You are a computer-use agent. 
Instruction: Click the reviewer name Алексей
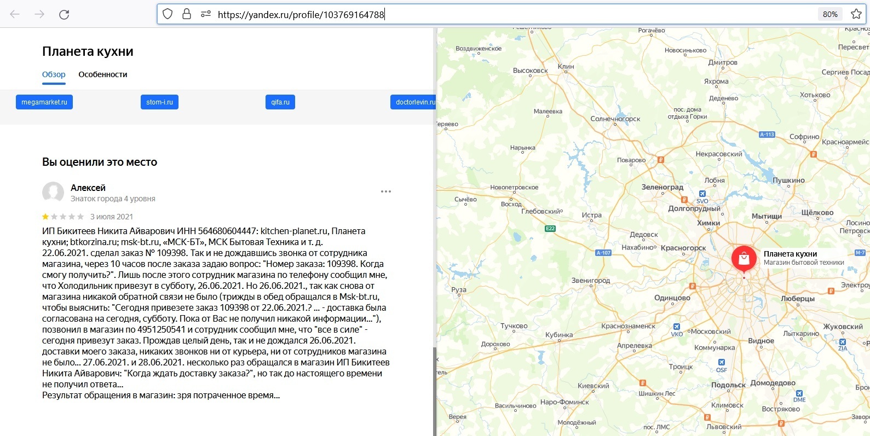pos(88,188)
